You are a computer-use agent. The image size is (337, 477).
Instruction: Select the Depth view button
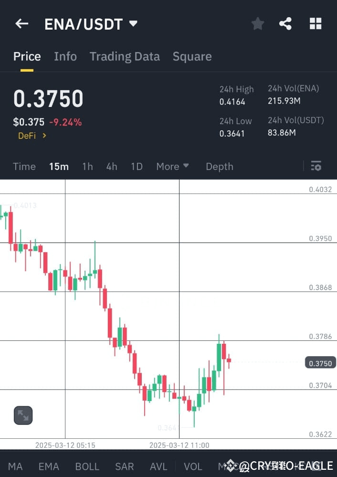click(x=219, y=166)
